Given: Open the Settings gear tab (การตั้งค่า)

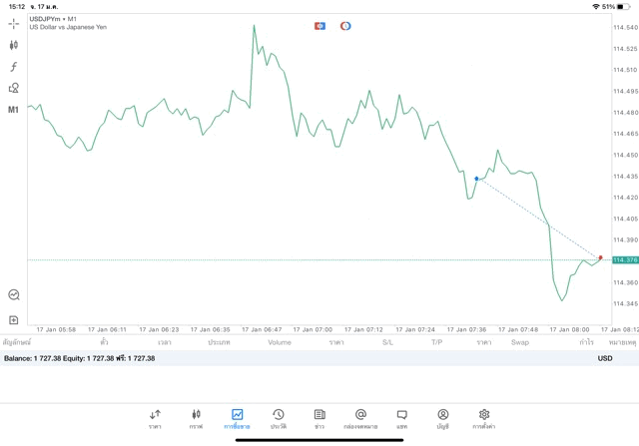Looking at the screenshot, I should click(x=484, y=418).
